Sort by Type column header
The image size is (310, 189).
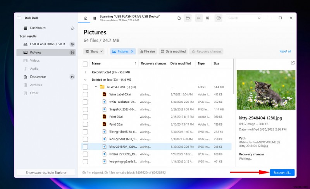[201, 63]
